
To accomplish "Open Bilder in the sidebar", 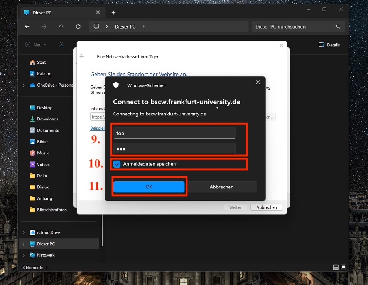I will tap(39, 142).
